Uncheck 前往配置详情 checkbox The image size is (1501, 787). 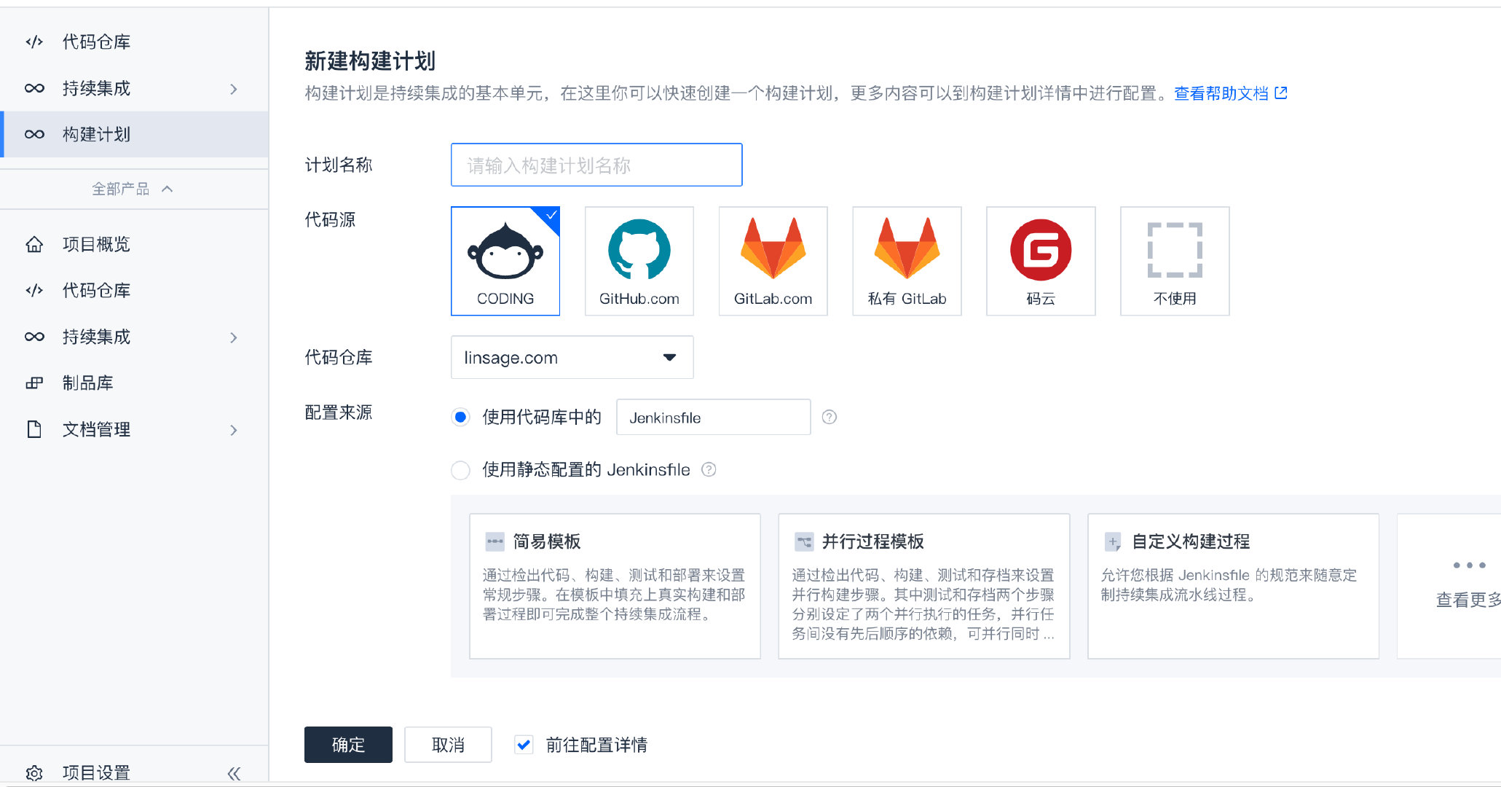click(x=523, y=745)
